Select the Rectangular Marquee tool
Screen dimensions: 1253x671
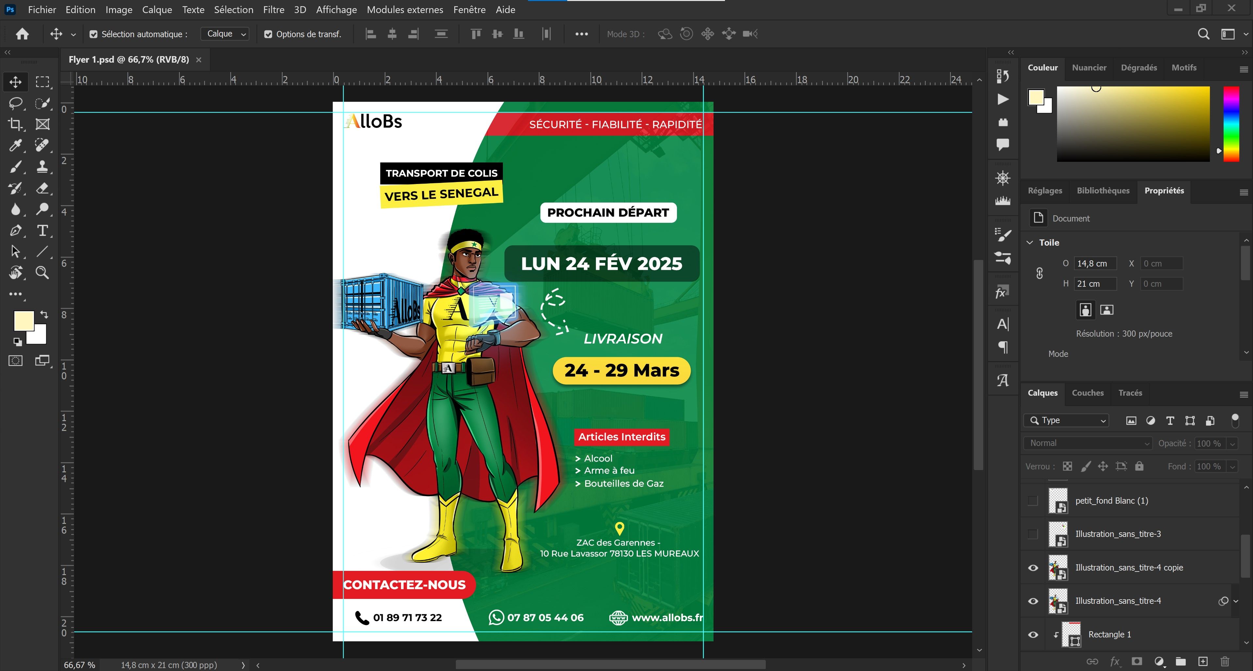43,82
